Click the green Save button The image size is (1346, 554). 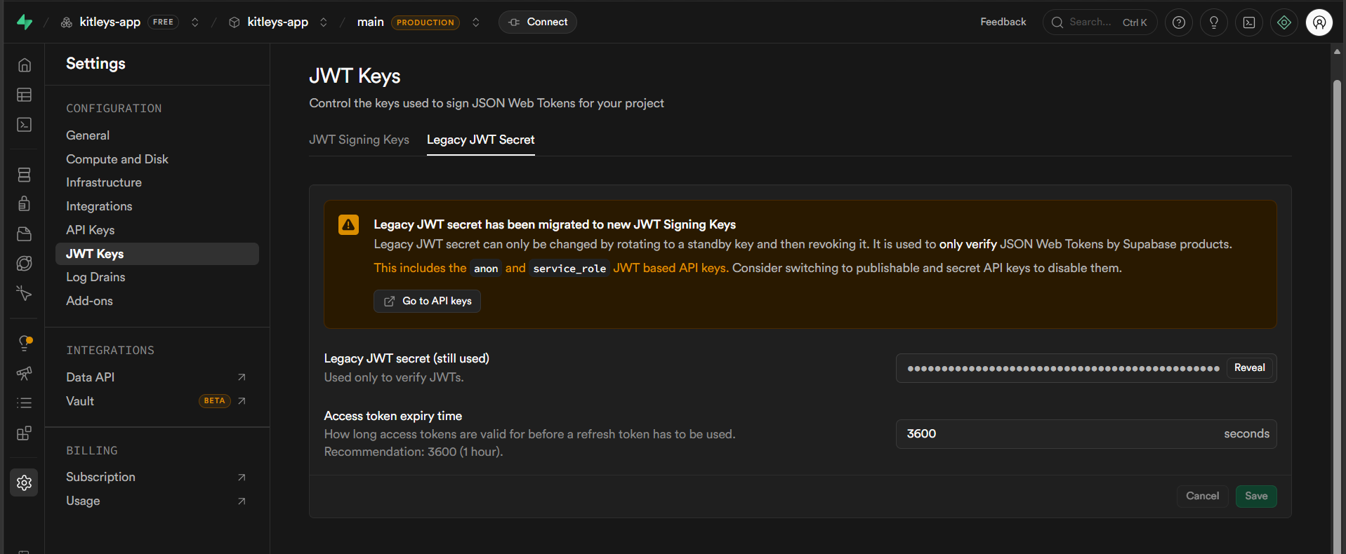[x=1256, y=496]
